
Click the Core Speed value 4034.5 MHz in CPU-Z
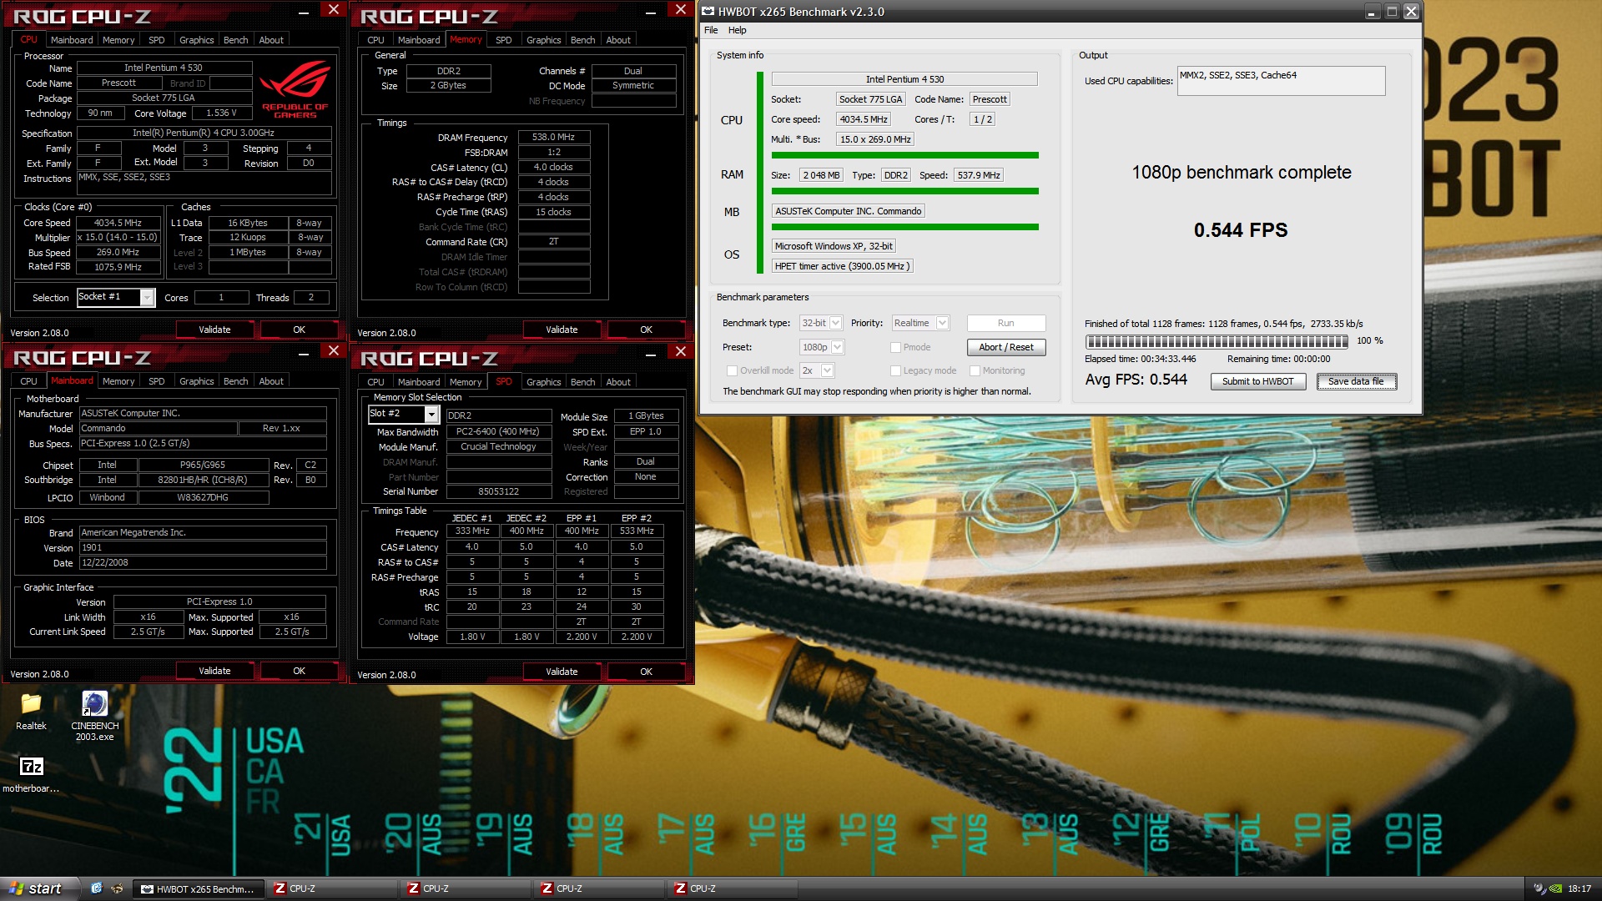118,223
